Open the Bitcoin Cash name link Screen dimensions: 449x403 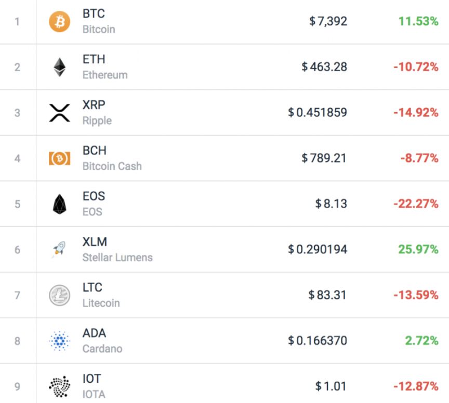tap(112, 166)
